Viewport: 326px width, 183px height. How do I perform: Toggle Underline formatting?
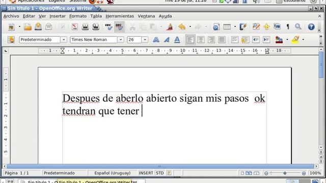(x=177, y=40)
